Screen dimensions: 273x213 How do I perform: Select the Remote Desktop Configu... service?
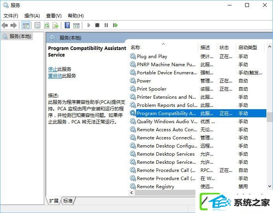coord(198,146)
